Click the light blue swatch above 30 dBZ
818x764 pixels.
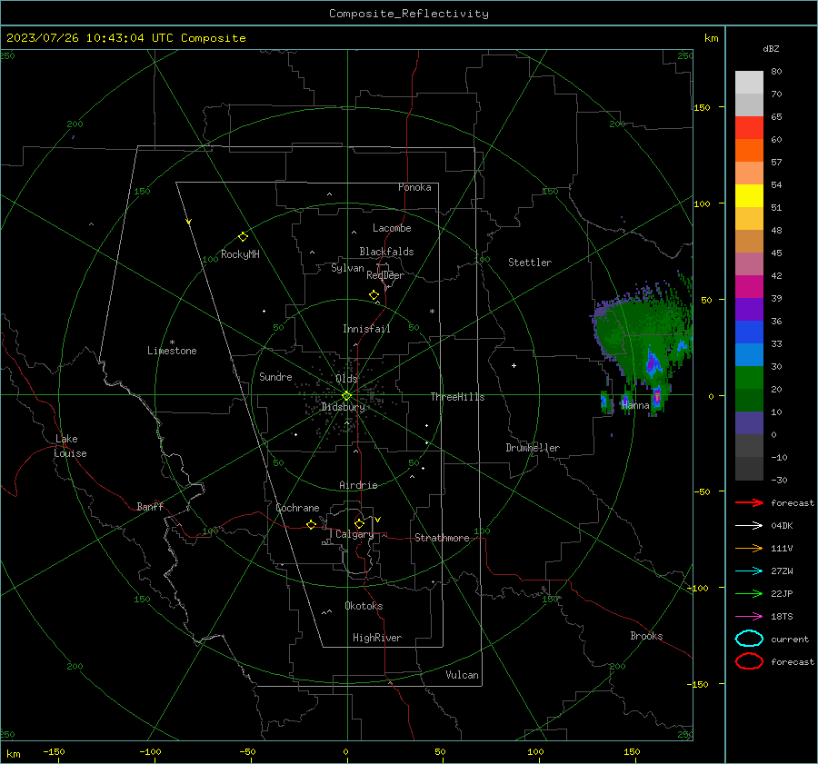coord(749,354)
